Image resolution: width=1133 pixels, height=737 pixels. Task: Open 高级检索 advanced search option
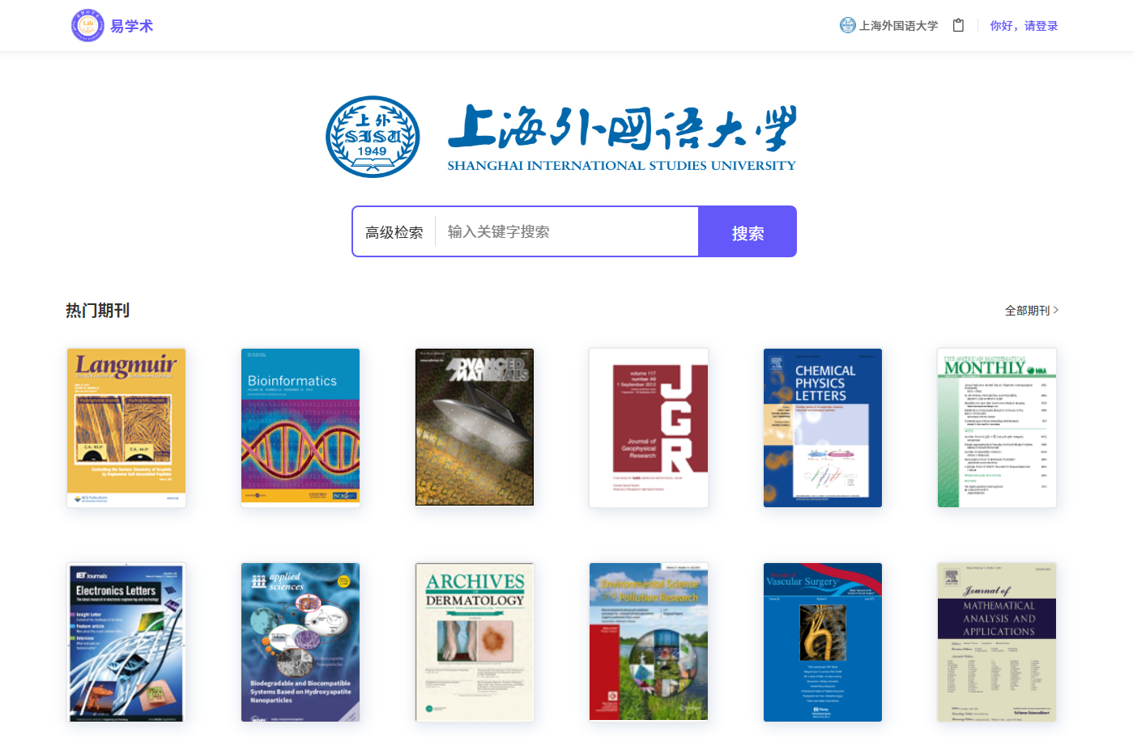coord(394,232)
